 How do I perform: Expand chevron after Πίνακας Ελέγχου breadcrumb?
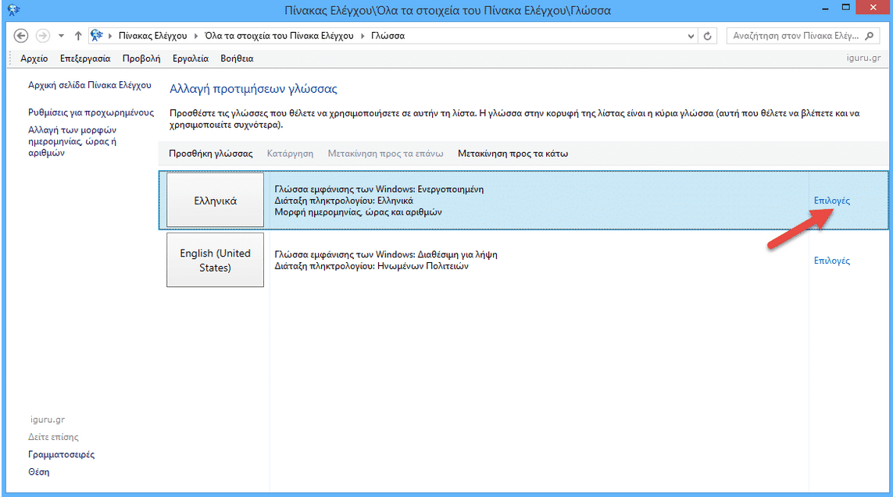196,36
